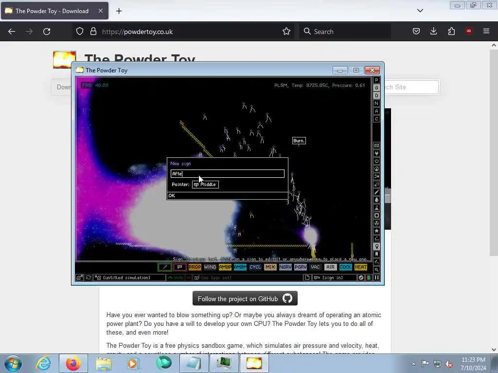
Task: Open the Solids element category
Action: pyautogui.click(x=376, y=215)
